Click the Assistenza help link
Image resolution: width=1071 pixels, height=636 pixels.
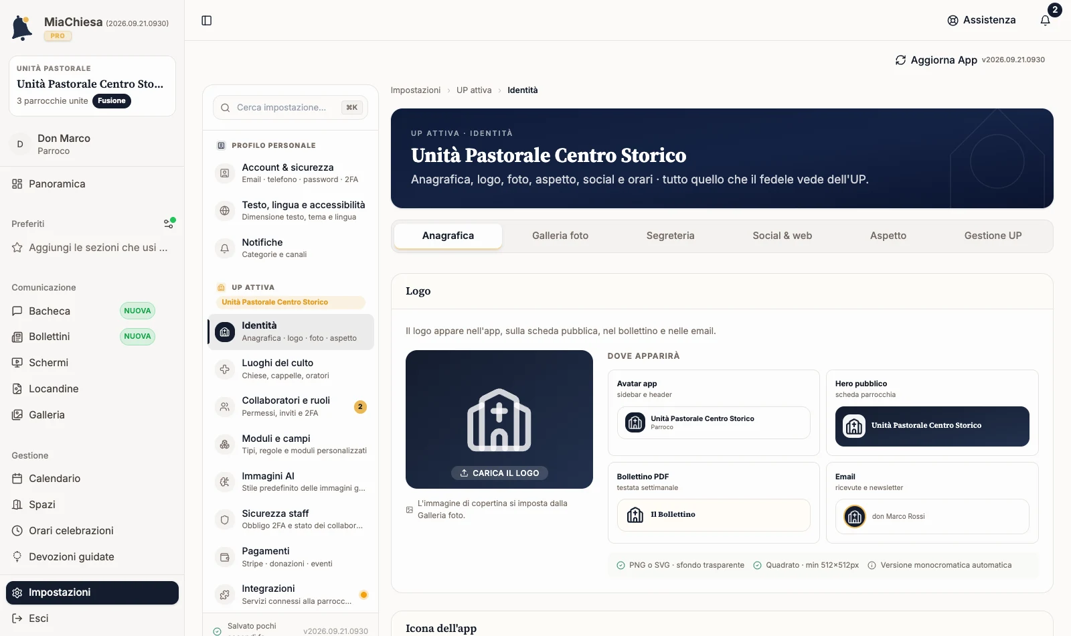[x=981, y=20]
